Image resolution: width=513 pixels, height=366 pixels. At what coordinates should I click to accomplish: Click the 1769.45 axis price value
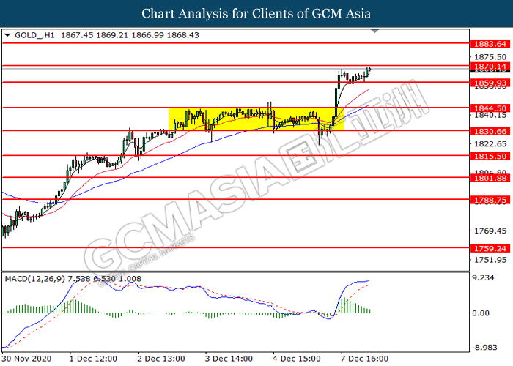tap(490, 231)
